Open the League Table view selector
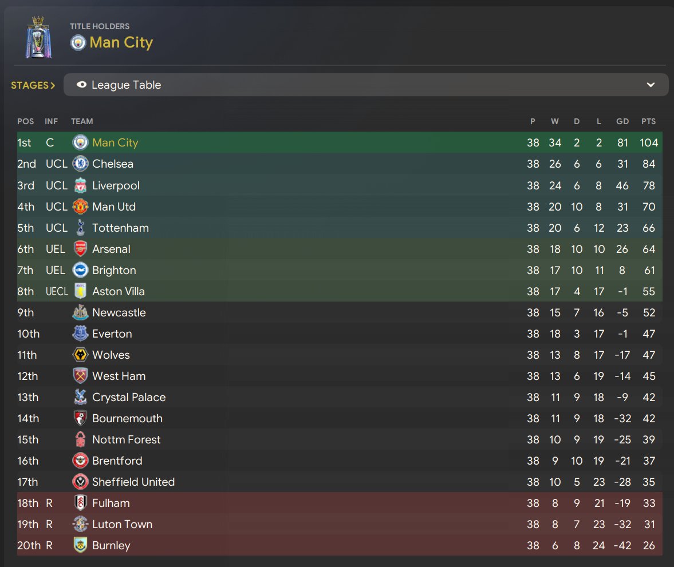This screenshot has width=674, height=567. point(365,85)
